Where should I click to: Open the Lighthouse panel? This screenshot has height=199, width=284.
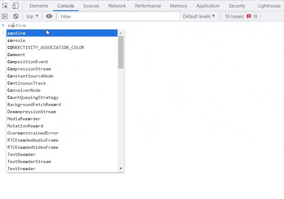[x=268, y=6]
